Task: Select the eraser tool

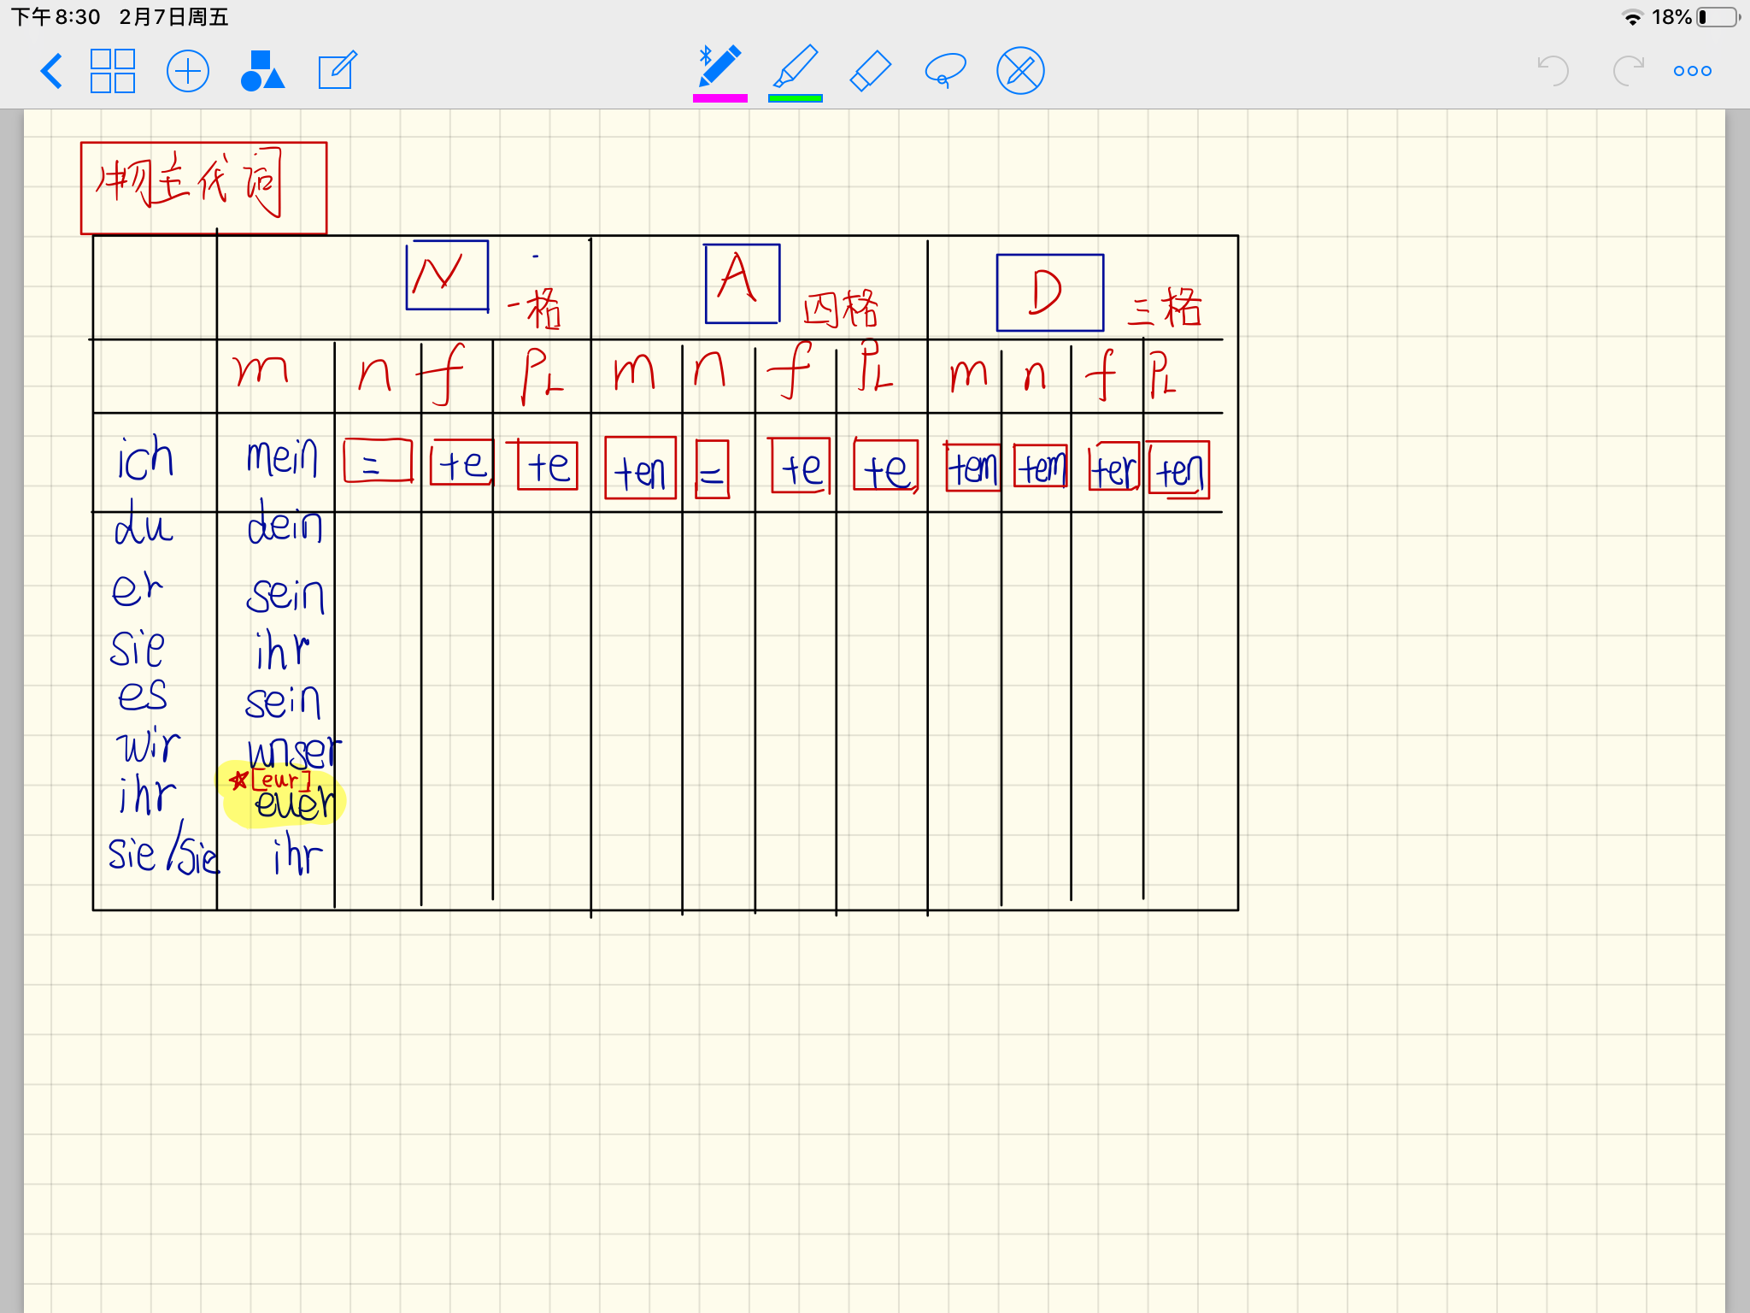Action: (x=871, y=71)
